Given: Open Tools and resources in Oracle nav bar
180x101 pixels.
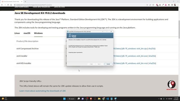Looking at the screenshot, I should click(41, 7).
